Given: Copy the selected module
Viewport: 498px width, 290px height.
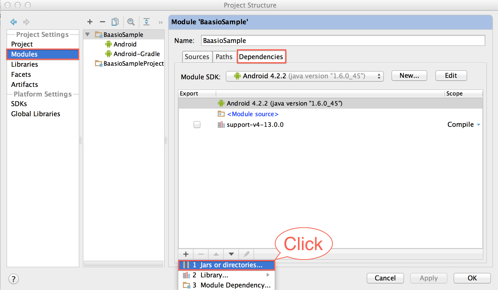Looking at the screenshot, I should coord(115,22).
